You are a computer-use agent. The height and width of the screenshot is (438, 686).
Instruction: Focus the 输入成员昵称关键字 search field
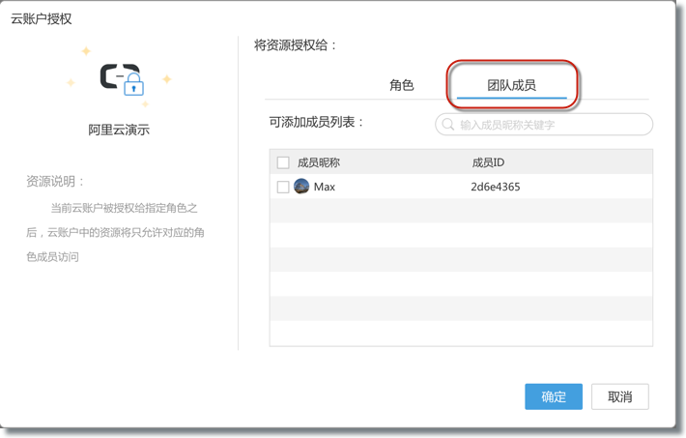(x=551, y=125)
